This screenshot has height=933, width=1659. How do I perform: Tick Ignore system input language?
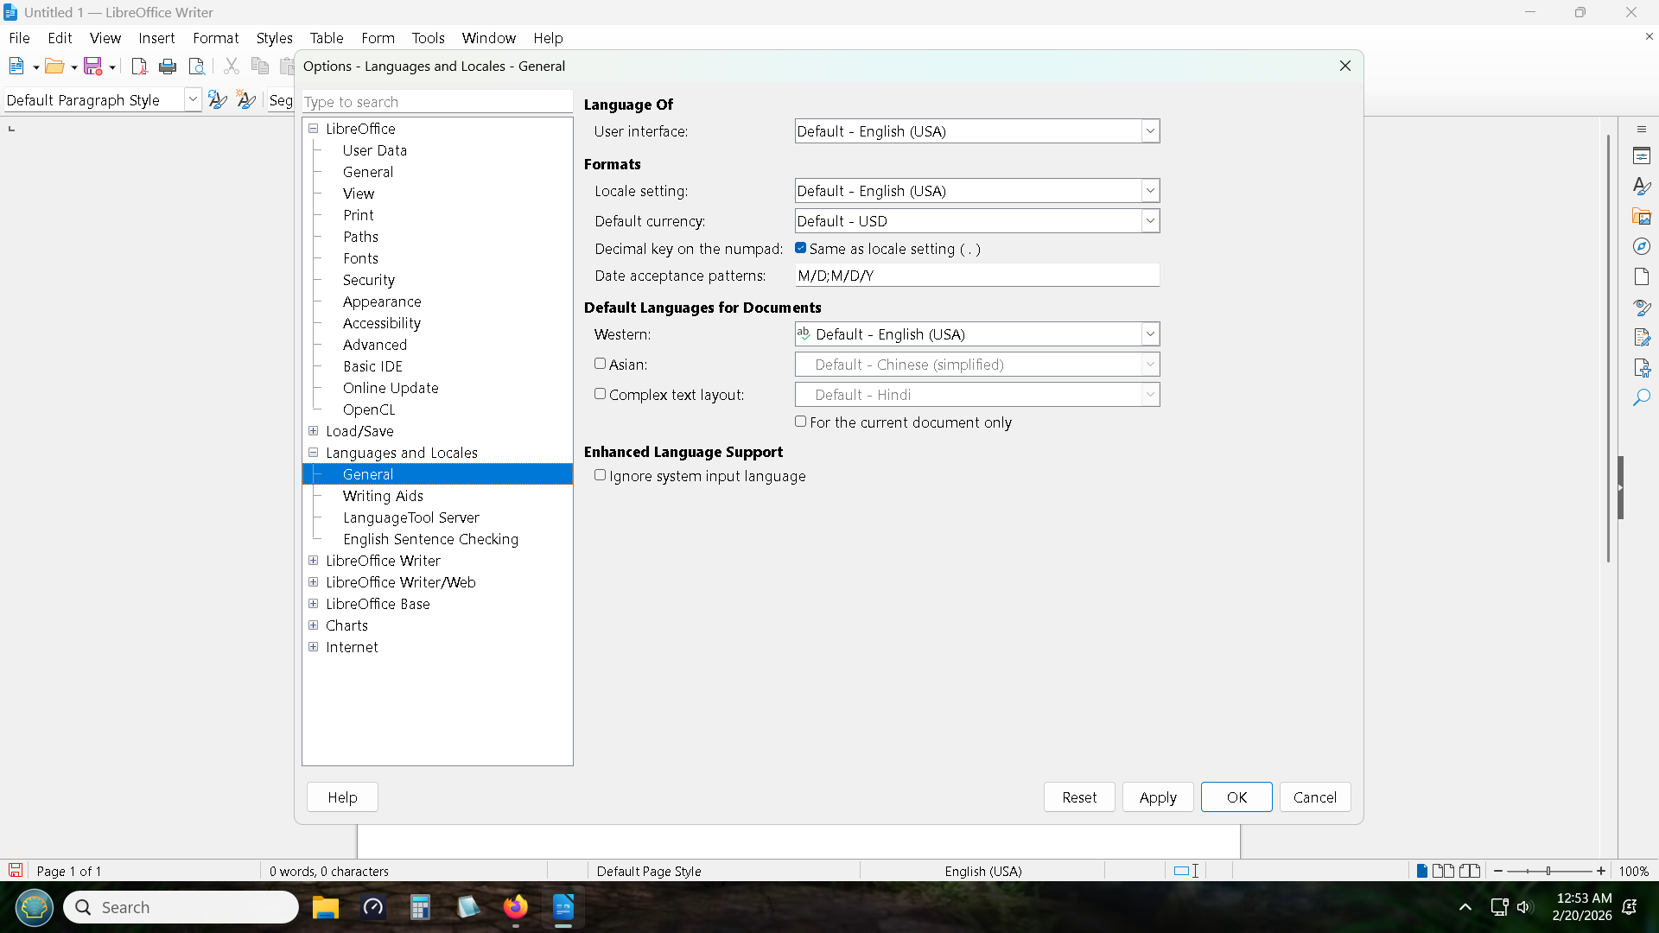pos(601,475)
